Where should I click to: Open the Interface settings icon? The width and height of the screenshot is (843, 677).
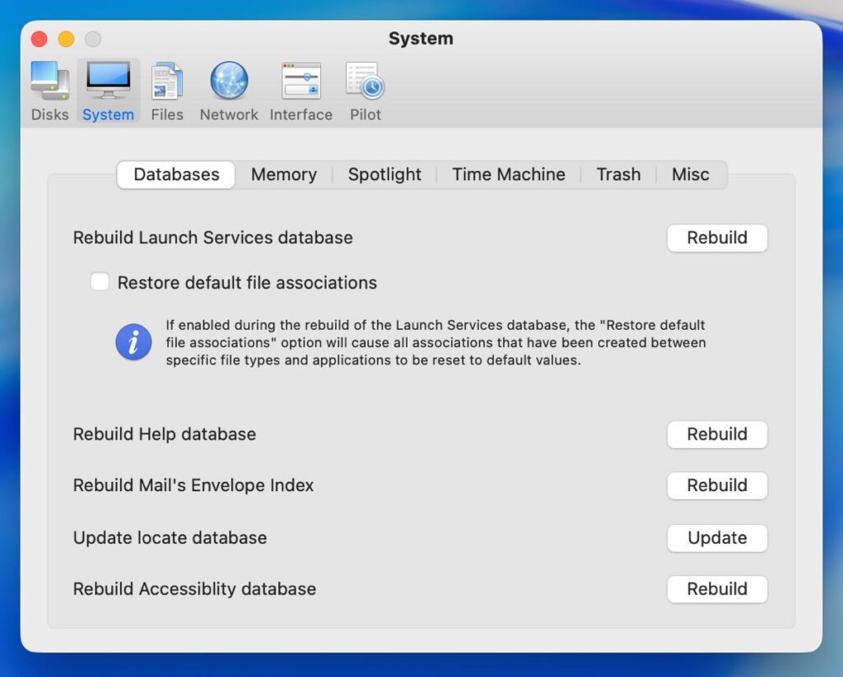(x=300, y=82)
